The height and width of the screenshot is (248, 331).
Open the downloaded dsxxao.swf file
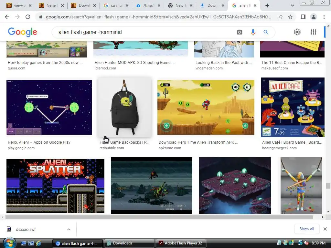click(x=26, y=229)
